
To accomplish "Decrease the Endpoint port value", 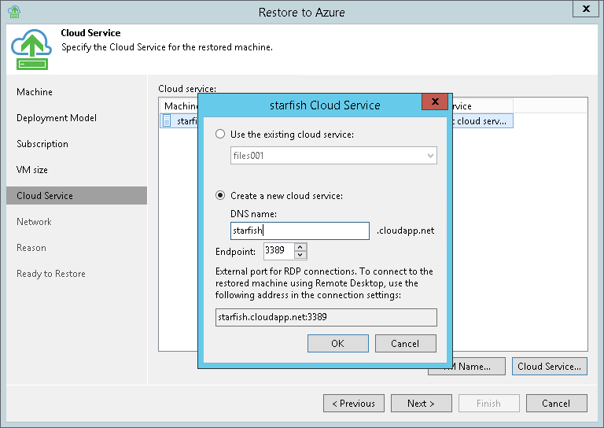I will pos(300,255).
